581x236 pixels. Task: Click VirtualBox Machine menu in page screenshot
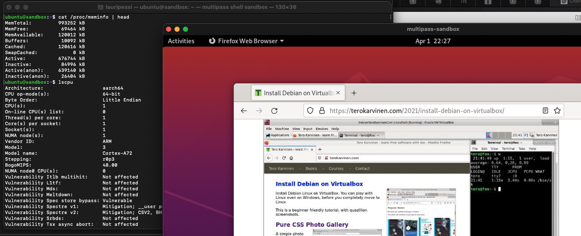[x=282, y=129]
